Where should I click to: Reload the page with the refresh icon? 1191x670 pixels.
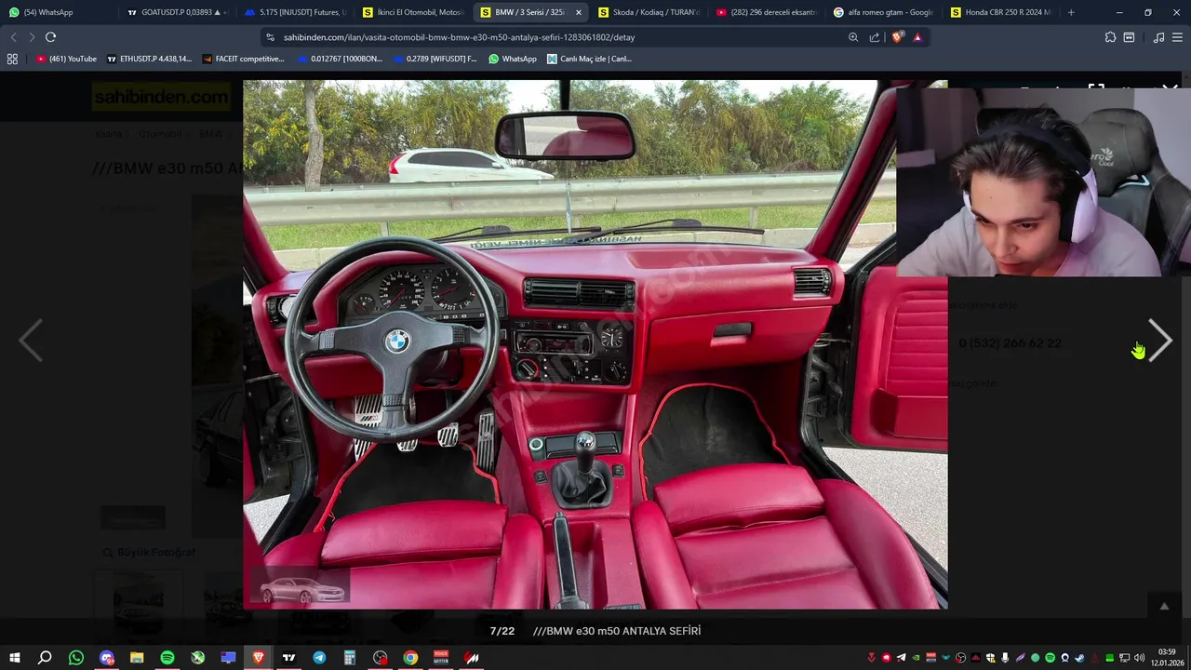pos(50,37)
